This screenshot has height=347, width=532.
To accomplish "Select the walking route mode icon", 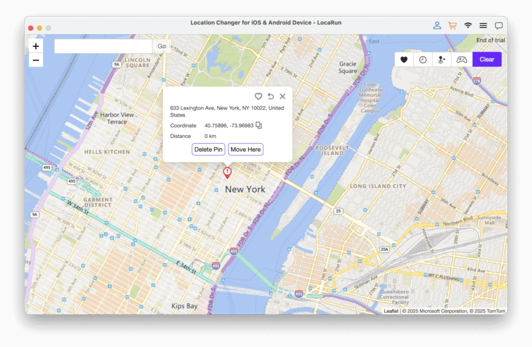I will (x=442, y=60).
